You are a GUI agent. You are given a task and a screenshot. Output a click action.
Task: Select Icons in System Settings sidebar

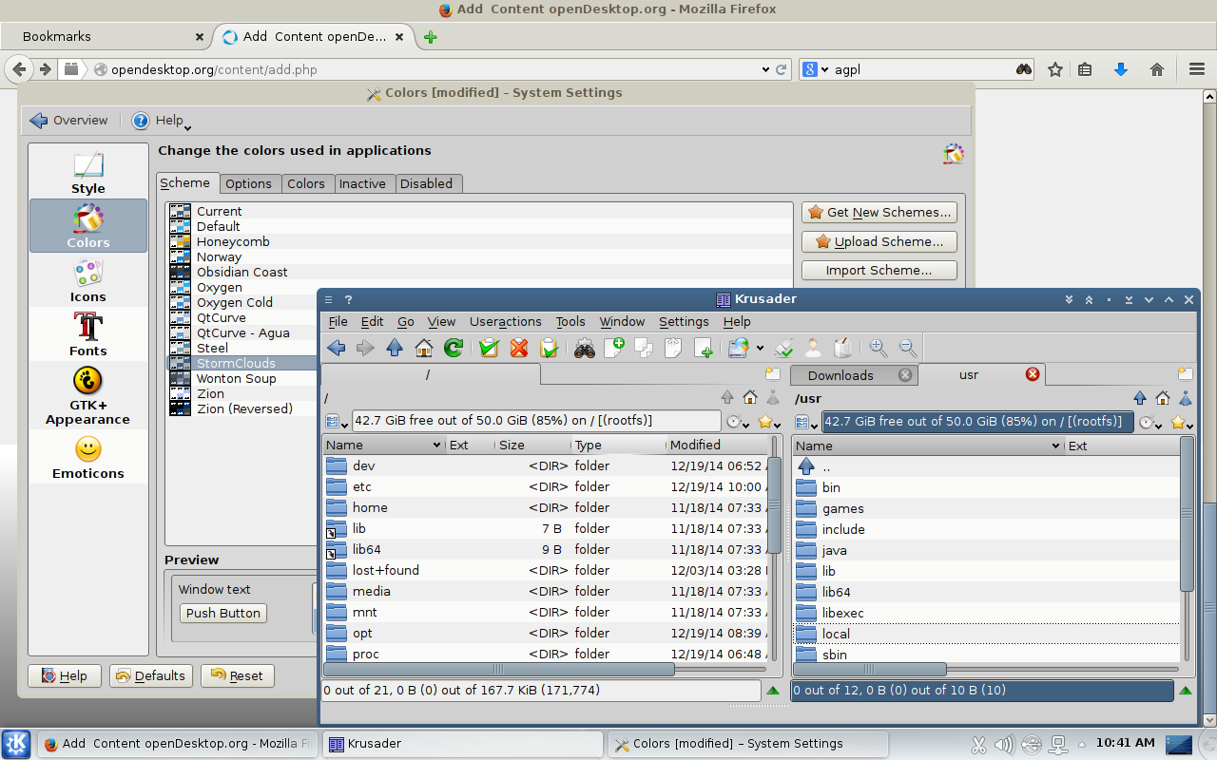(88, 280)
